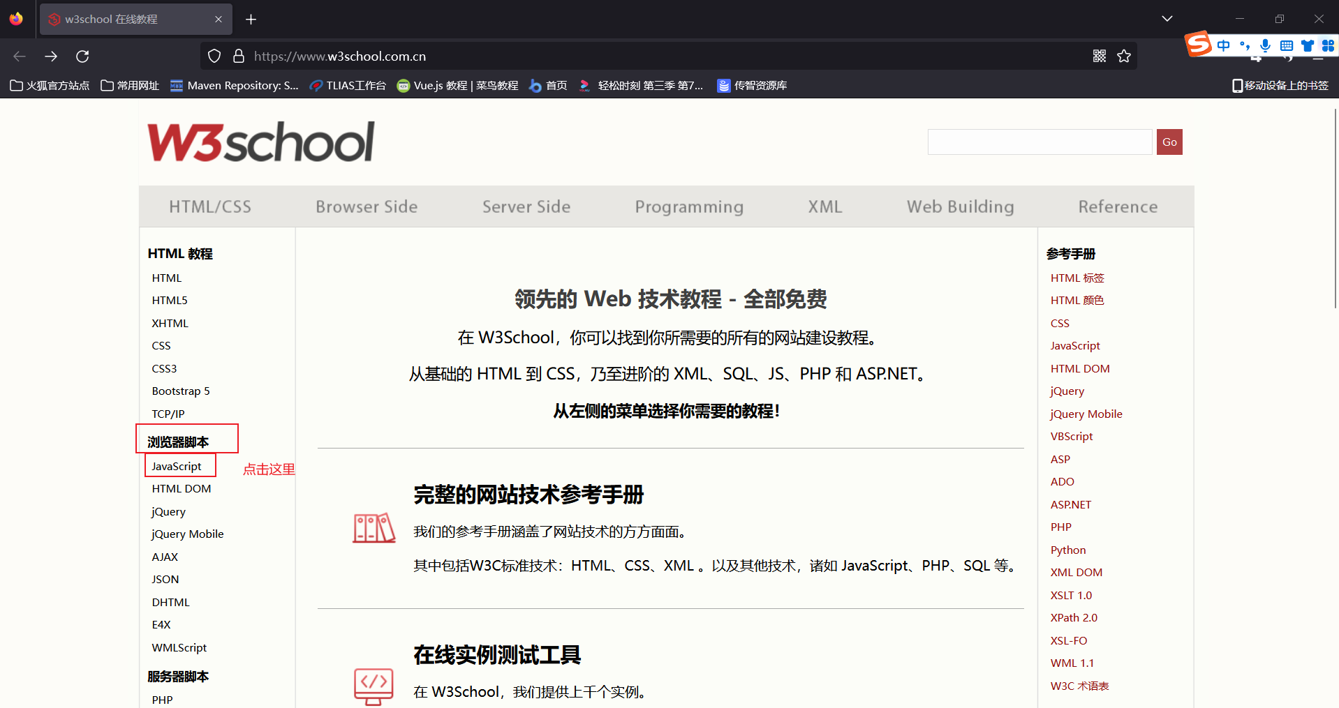Open XPath 2.0 reference link

click(x=1074, y=618)
